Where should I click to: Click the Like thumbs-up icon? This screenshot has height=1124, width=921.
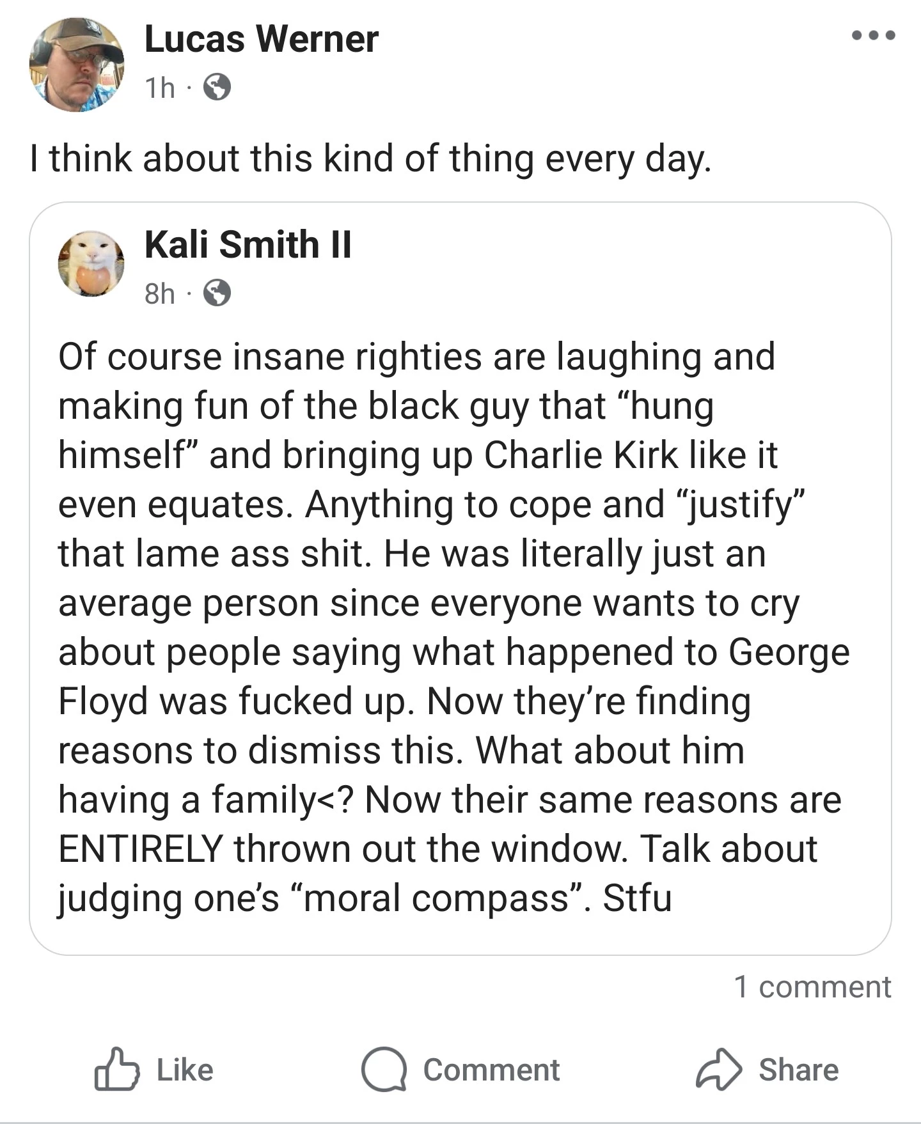(116, 1070)
